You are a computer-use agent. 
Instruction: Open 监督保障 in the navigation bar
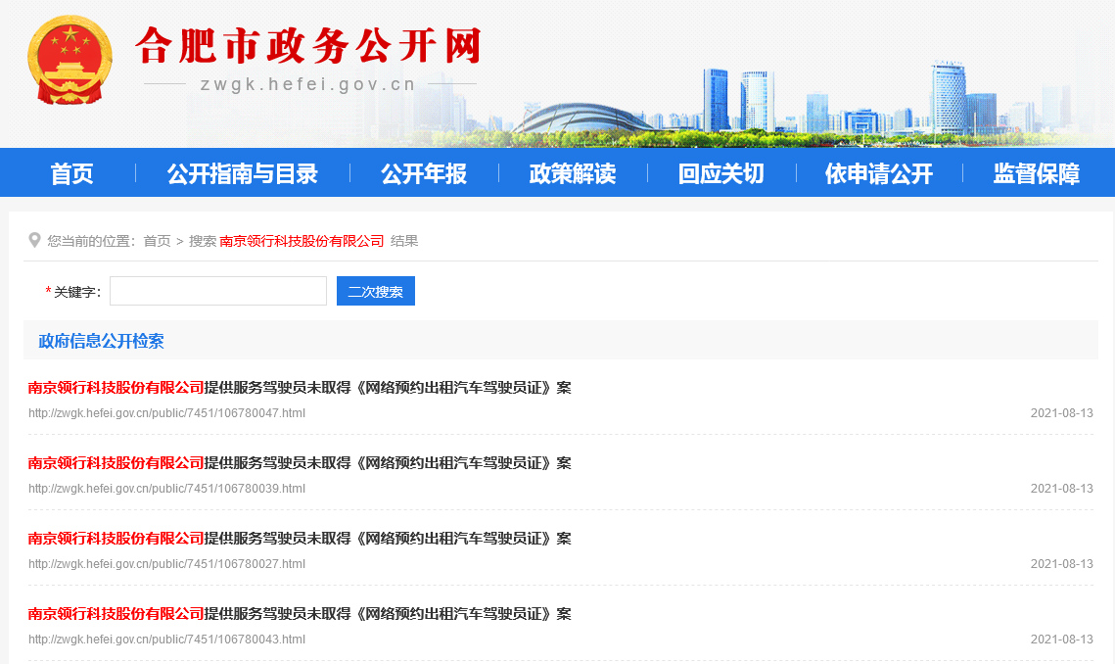coord(1036,173)
